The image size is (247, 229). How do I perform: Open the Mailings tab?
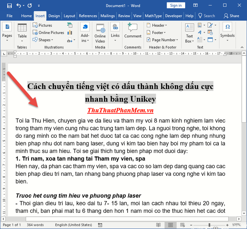click(x=108, y=16)
